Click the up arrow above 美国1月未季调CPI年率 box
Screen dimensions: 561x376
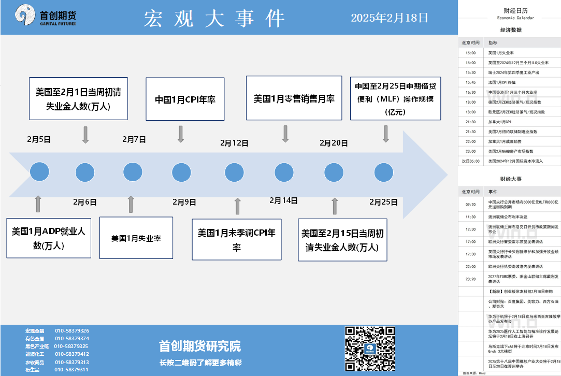[237, 206]
